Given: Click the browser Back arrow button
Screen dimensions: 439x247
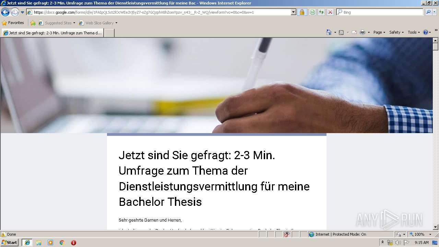Looking at the screenshot, I should (x=5, y=12).
